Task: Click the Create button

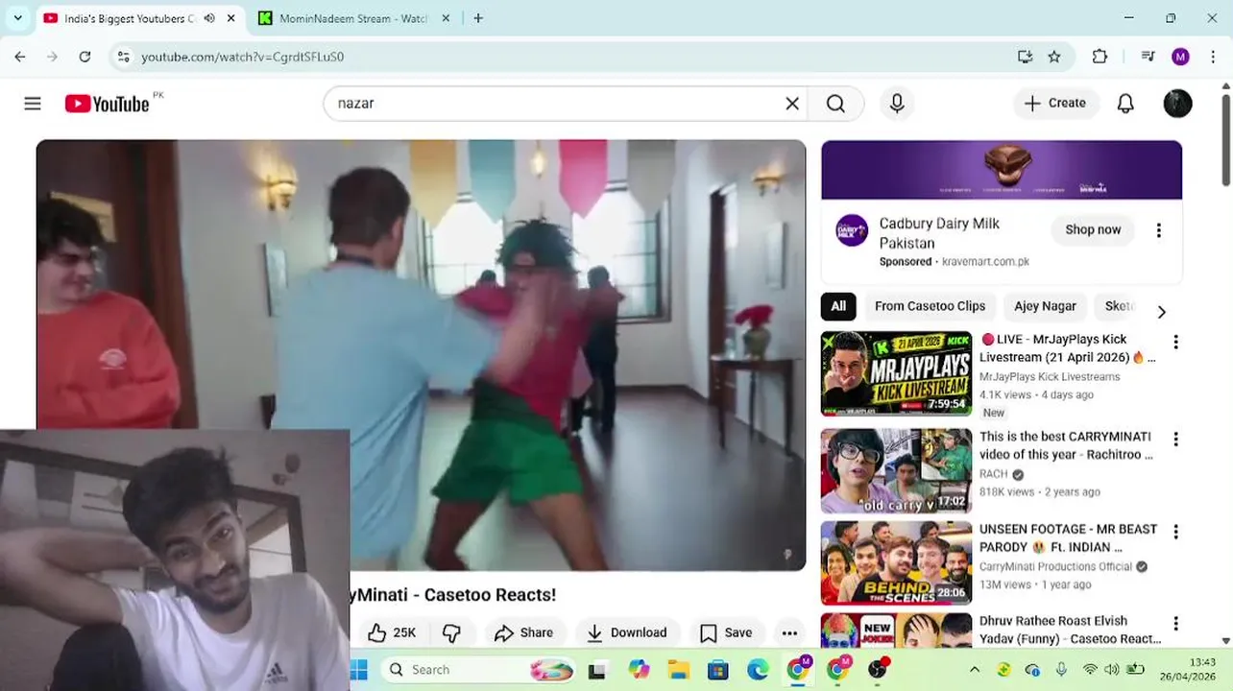Action: click(1055, 104)
